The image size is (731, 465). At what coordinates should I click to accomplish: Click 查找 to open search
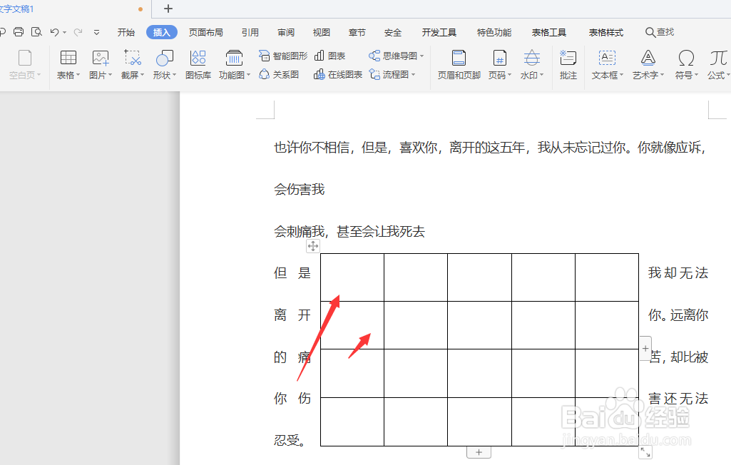tap(658, 31)
